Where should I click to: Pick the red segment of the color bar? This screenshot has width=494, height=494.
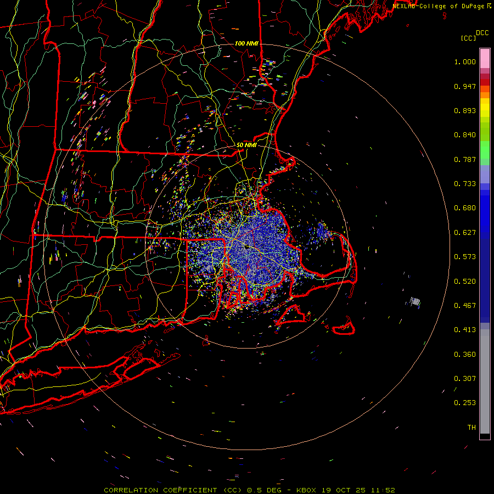[485, 82]
